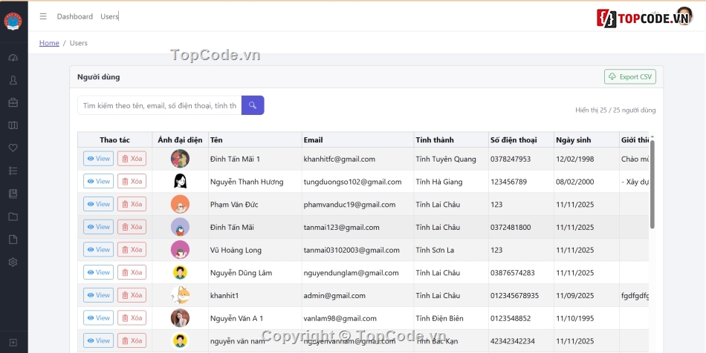Click the Ảnh đại diện column header
The width and height of the screenshot is (706, 353).
pos(180,140)
